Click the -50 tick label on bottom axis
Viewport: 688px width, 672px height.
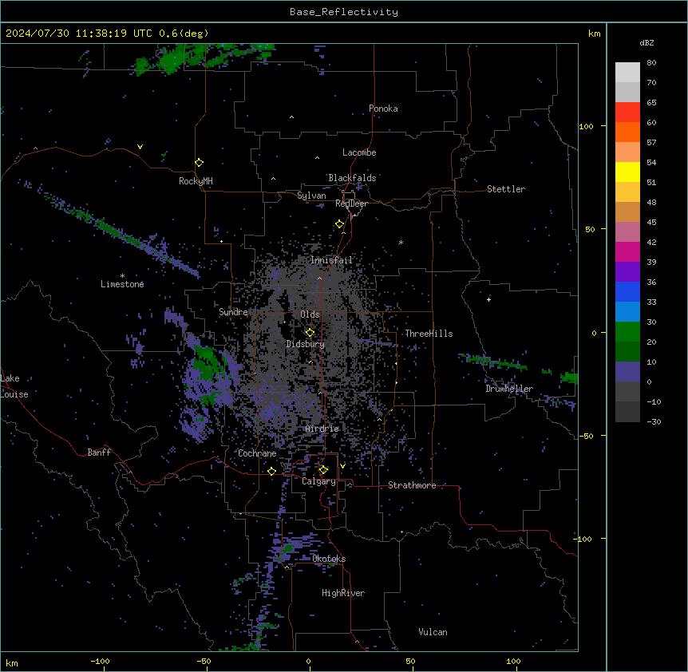click(204, 661)
